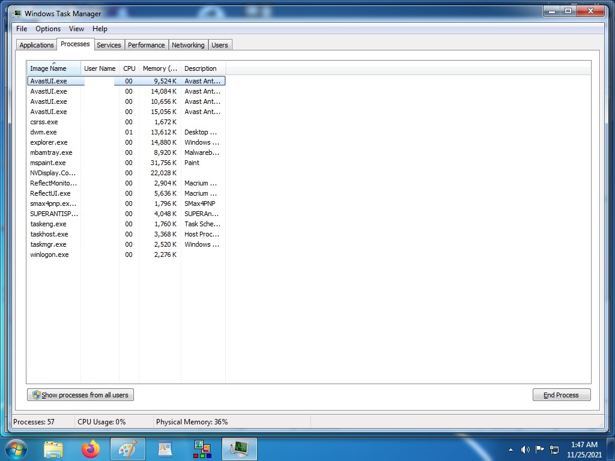This screenshot has height=461, width=615.
Task: Open the Windows Start orb
Action: tap(16, 449)
